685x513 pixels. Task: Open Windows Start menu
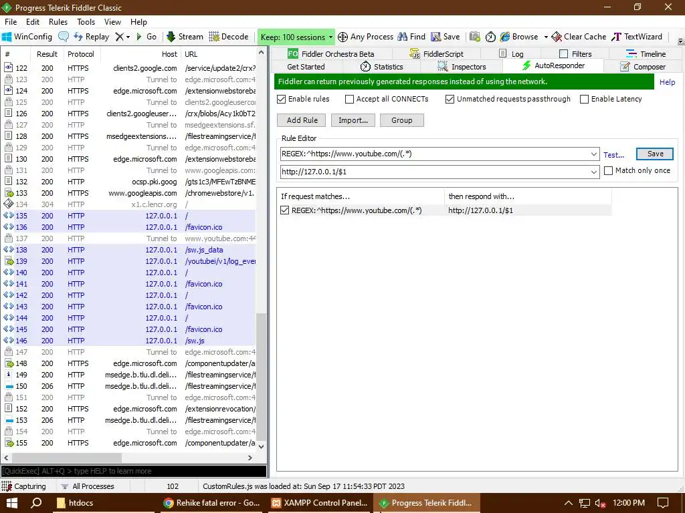pyautogui.click(x=12, y=502)
